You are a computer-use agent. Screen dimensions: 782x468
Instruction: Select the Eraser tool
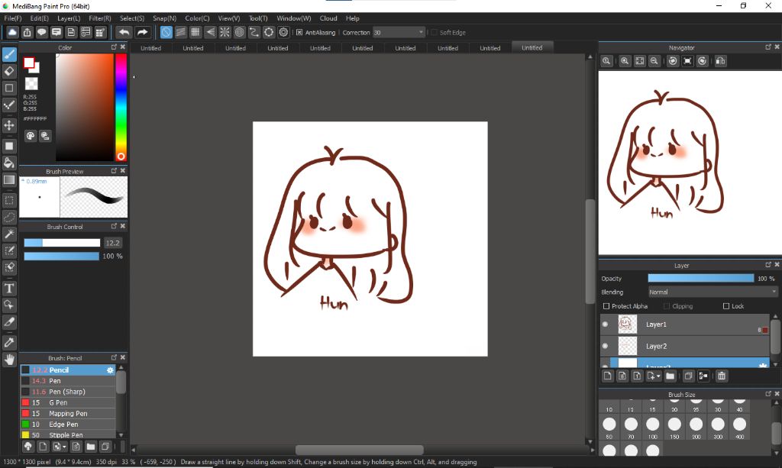pos(9,71)
